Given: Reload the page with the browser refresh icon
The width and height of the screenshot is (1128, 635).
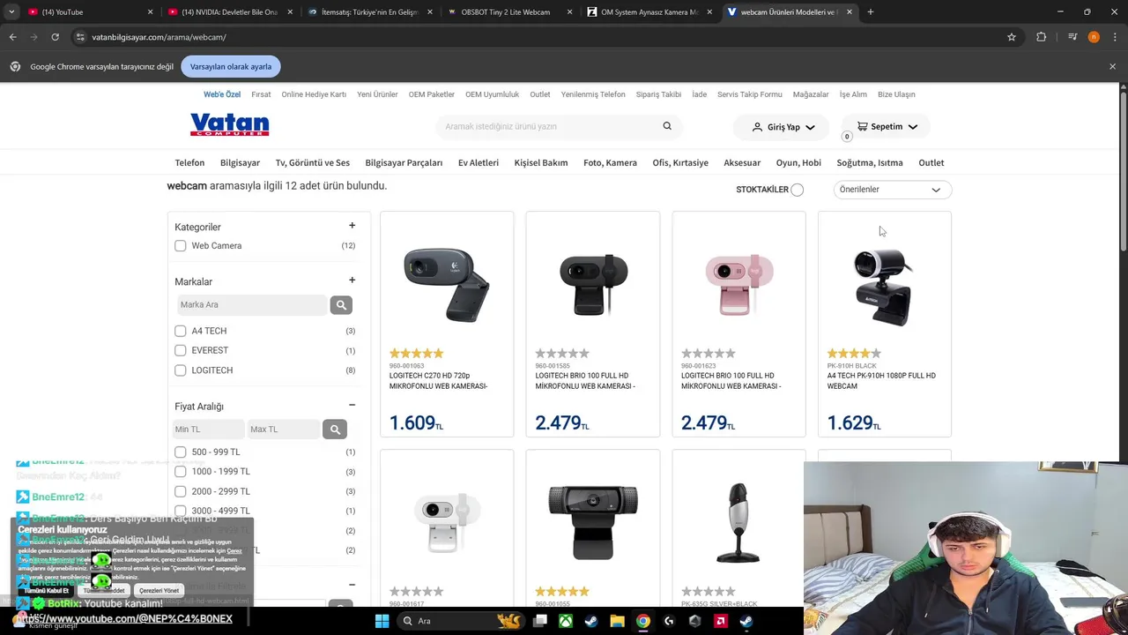Looking at the screenshot, I should 55,37.
